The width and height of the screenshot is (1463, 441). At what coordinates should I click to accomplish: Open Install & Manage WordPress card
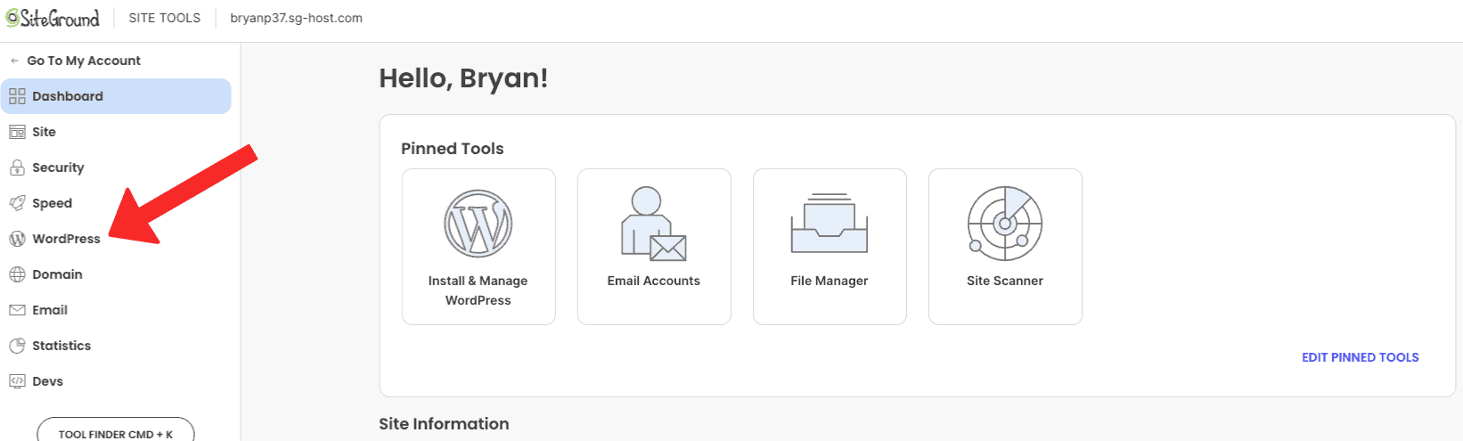[478, 247]
